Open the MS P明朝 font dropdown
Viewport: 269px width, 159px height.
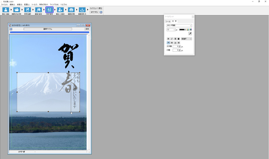(x=179, y=26)
